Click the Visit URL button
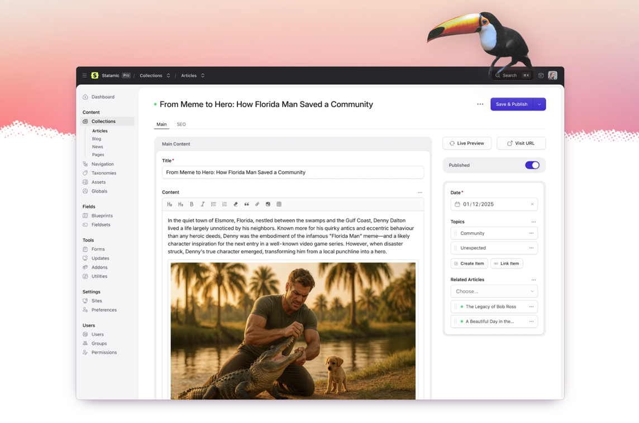This screenshot has height=423, width=639. tap(521, 143)
